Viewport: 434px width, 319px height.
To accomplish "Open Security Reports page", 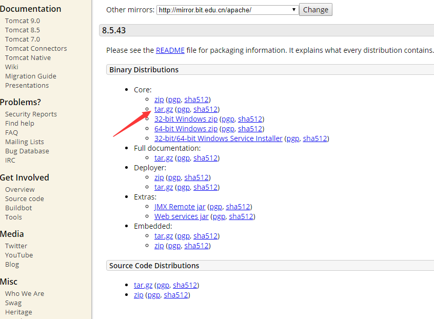I will [x=31, y=114].
